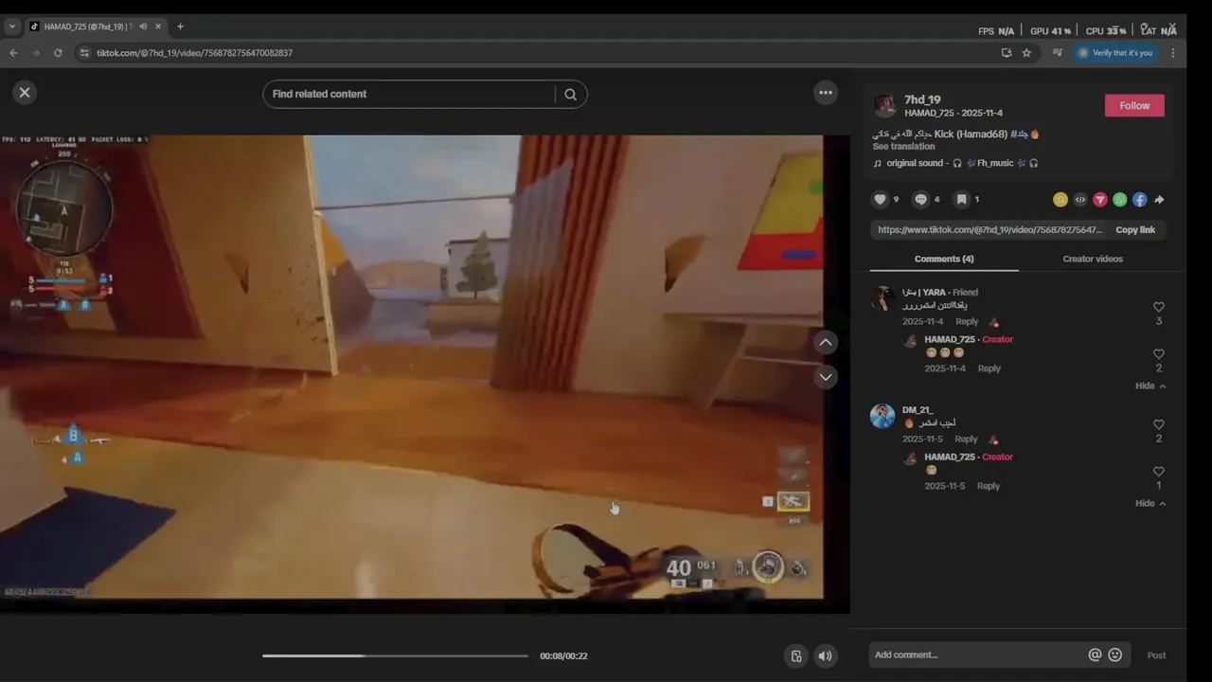Close the video viewer with the X button

click(x=25, y=92)
